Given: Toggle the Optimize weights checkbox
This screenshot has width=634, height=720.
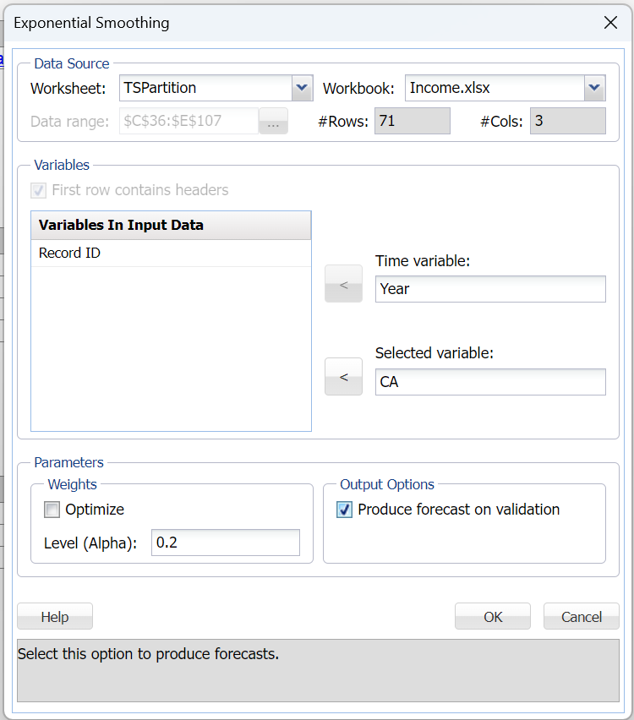Looking at the screenshot, I should click(x=52, y=510).
